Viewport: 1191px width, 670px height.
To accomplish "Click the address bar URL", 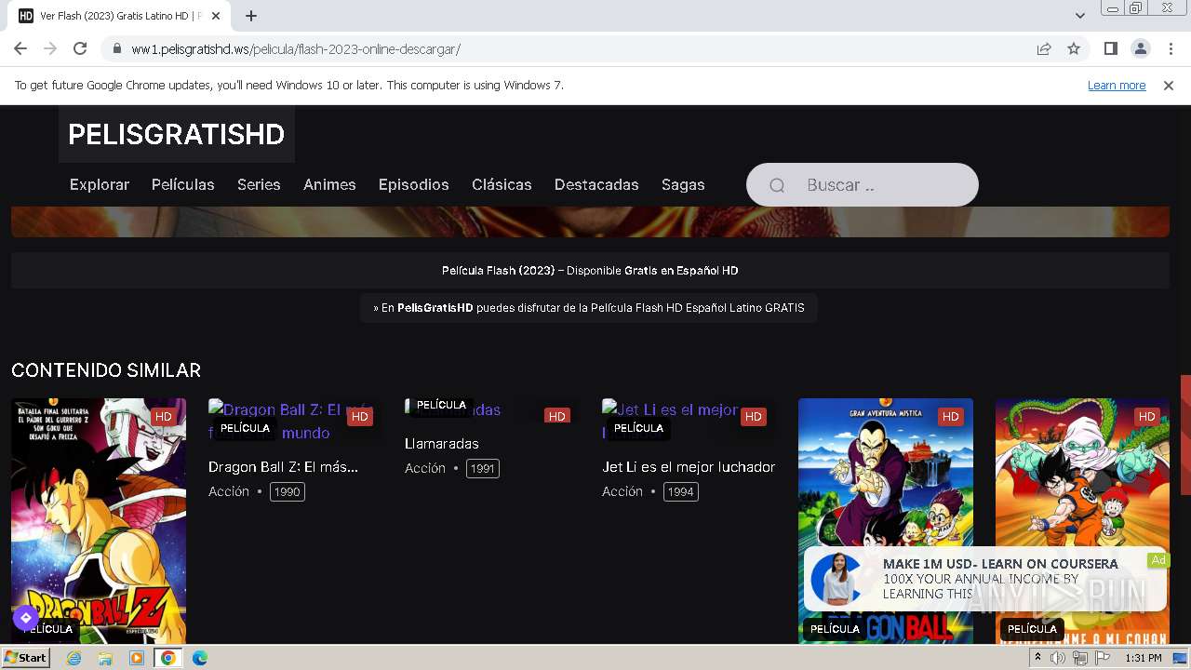I will 296,48.
